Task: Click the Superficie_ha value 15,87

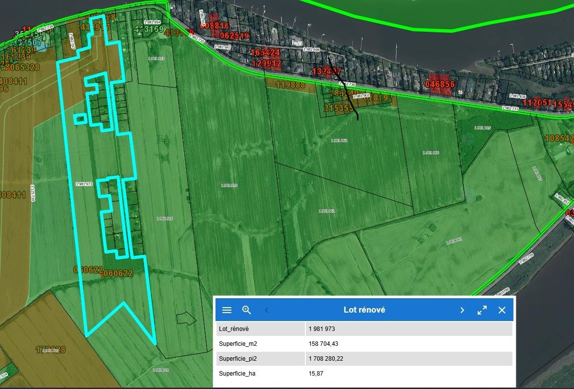Action: click(316, 373)
